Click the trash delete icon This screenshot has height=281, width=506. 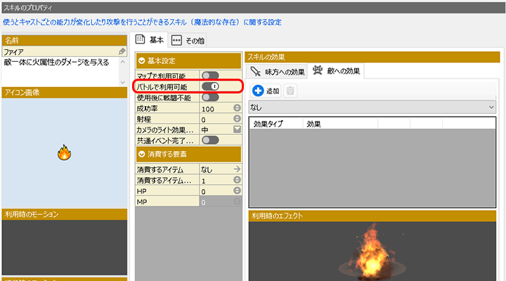[x=290, y=91]
